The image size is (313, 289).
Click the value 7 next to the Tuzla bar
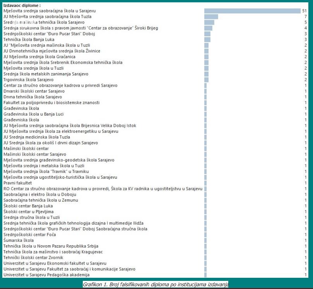pyautogui.click(x=305, y=17)
